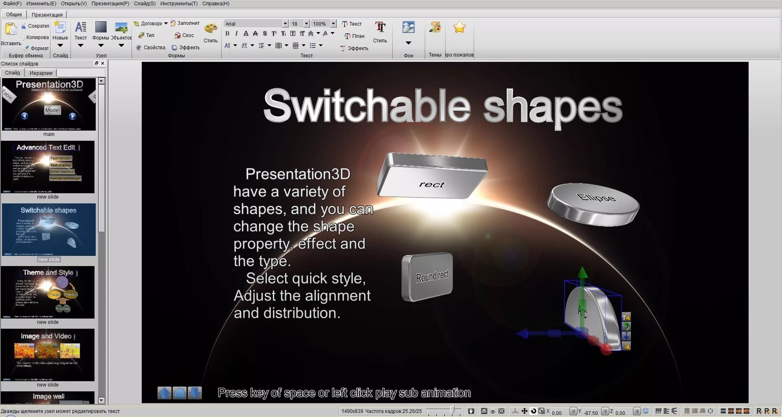The width and height of the screenshot is (782, 417).
Task: Apply the subscript T icon
Action: point(283,34)
